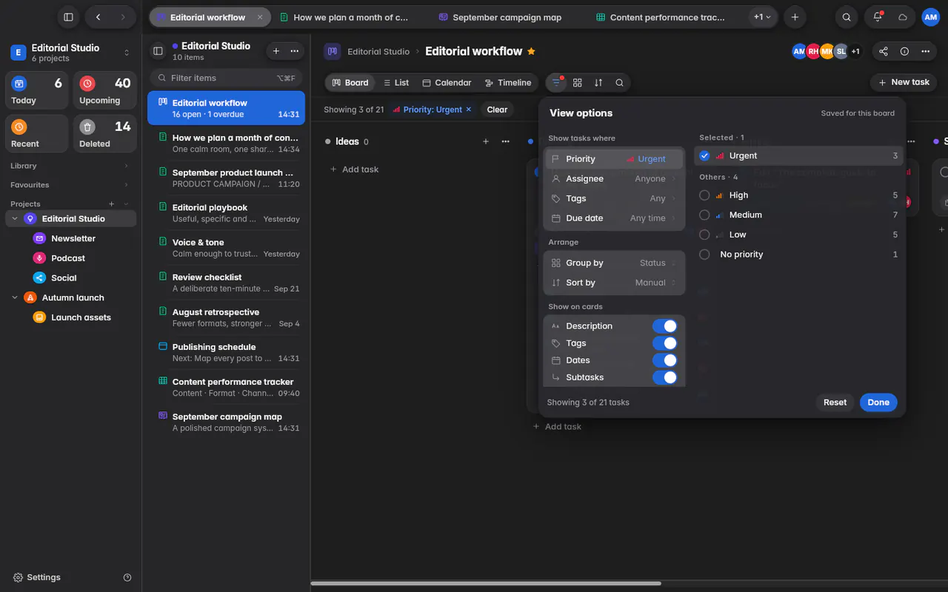The image size is (948, 592).
Task: Click the Filter items search field
Action: click(226, 78)
